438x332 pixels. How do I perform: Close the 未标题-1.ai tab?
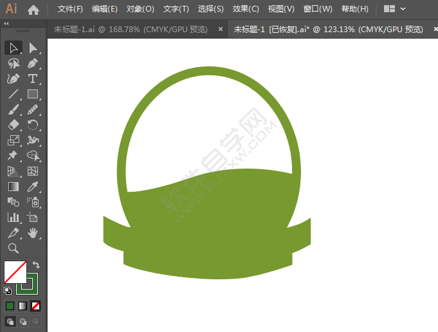click(x=221, y=29)
